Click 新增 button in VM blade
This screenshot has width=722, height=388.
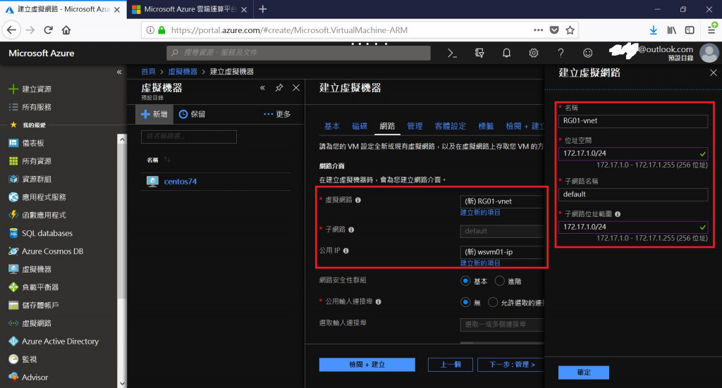[154, 114]
